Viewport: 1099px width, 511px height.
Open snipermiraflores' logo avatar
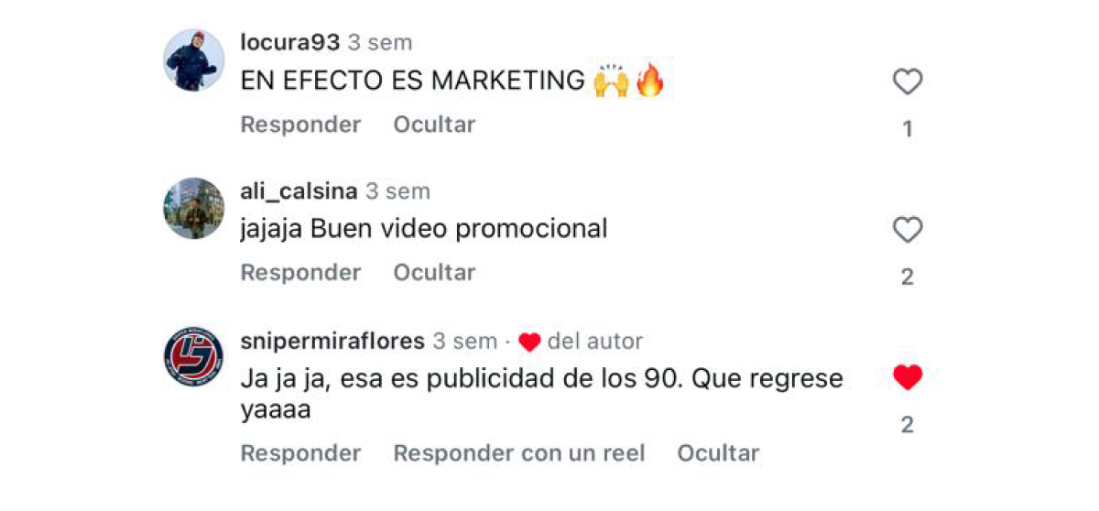(x=194, y=357)
